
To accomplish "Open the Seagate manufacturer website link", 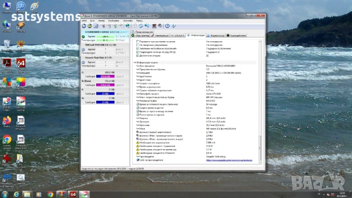I will tap(229, 160).
